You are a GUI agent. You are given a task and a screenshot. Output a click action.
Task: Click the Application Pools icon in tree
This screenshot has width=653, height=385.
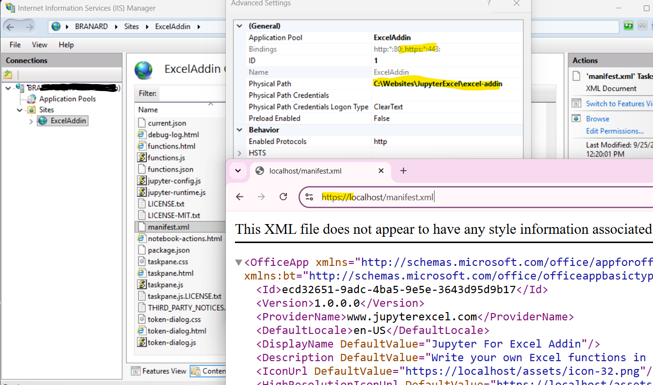coord(32,99)
